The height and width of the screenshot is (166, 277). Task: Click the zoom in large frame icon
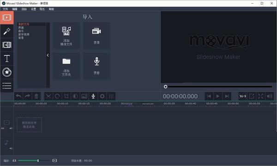pyautogui.click(x=54, y=160)
